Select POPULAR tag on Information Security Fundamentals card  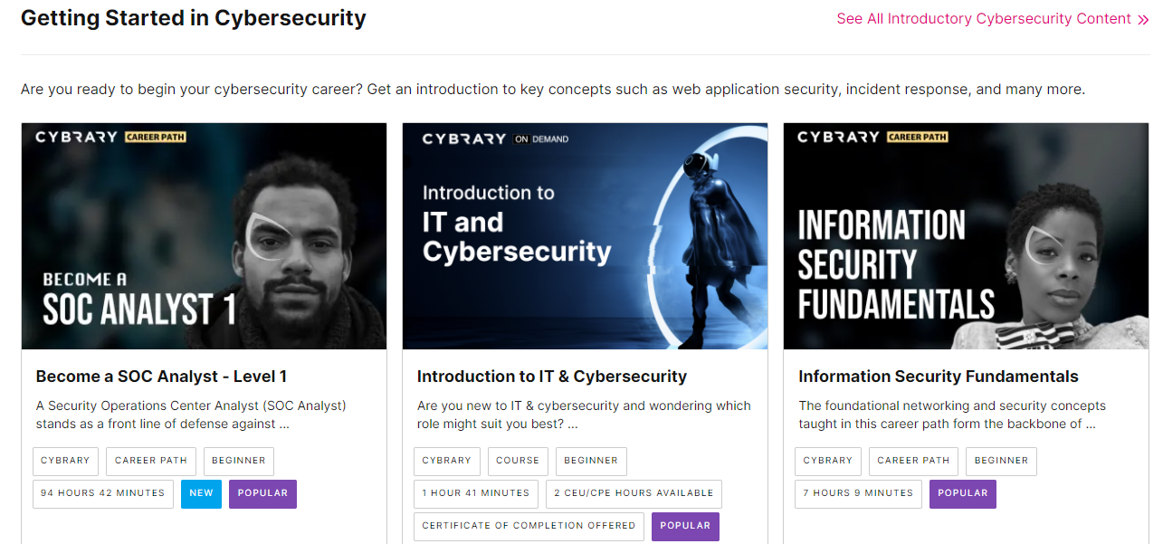[962, 493]
